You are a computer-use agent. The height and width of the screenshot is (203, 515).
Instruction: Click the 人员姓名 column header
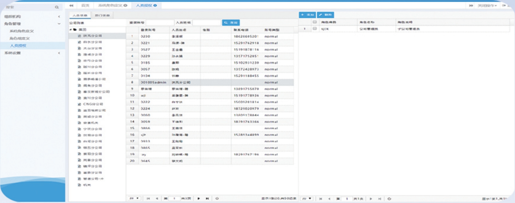[185, 30]
